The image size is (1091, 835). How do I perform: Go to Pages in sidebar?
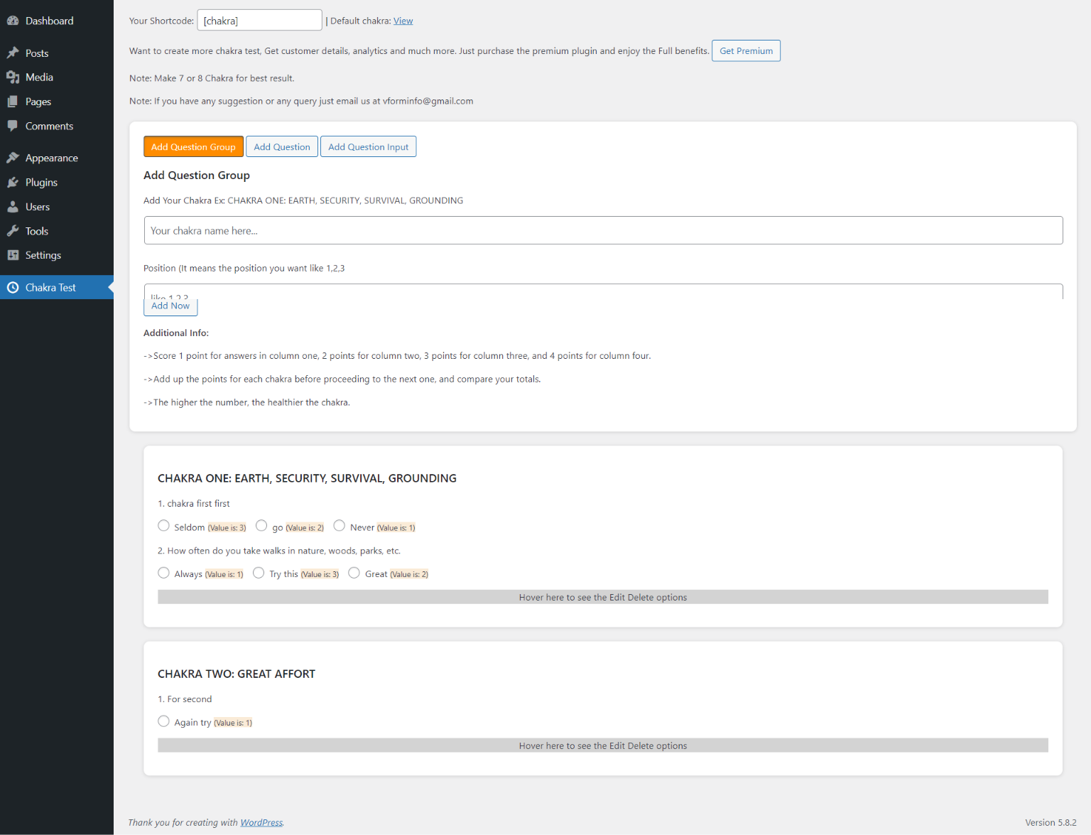[x=57, y=102]
